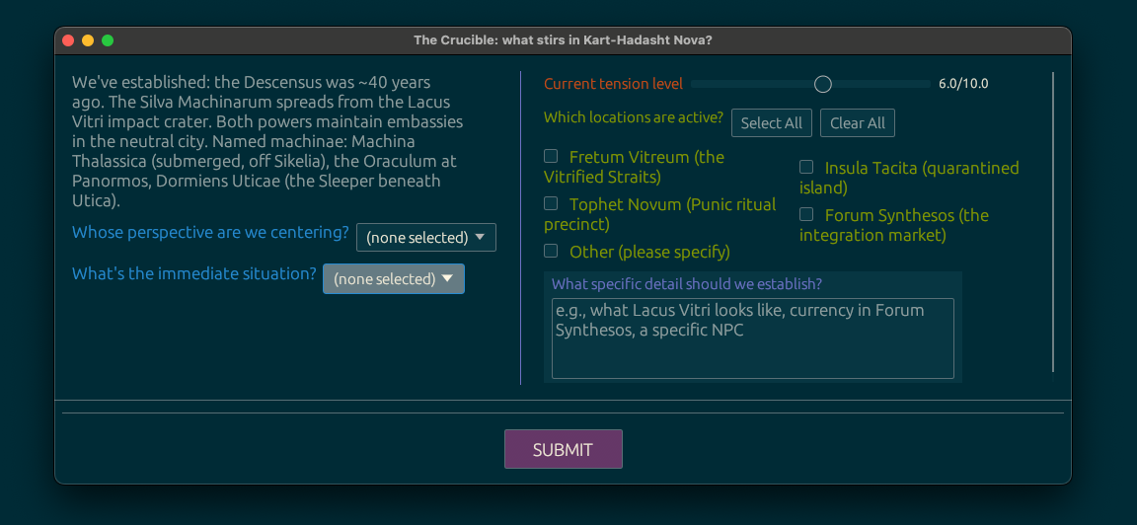Minimize the window using the yellow button
Screen dimensions: 1137x525
click(88, 40)
